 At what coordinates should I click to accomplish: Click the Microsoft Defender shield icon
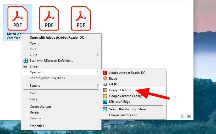point(25,61)
